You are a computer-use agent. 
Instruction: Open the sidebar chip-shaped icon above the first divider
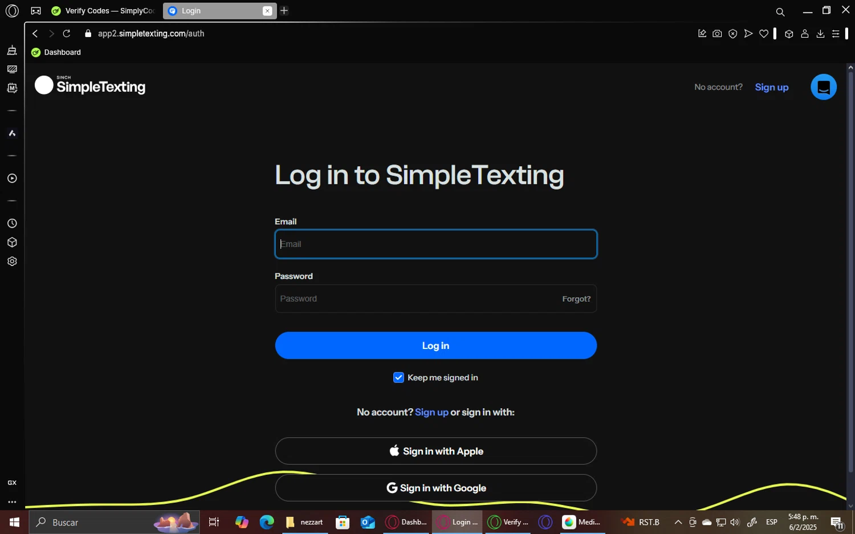click(12, 88)
